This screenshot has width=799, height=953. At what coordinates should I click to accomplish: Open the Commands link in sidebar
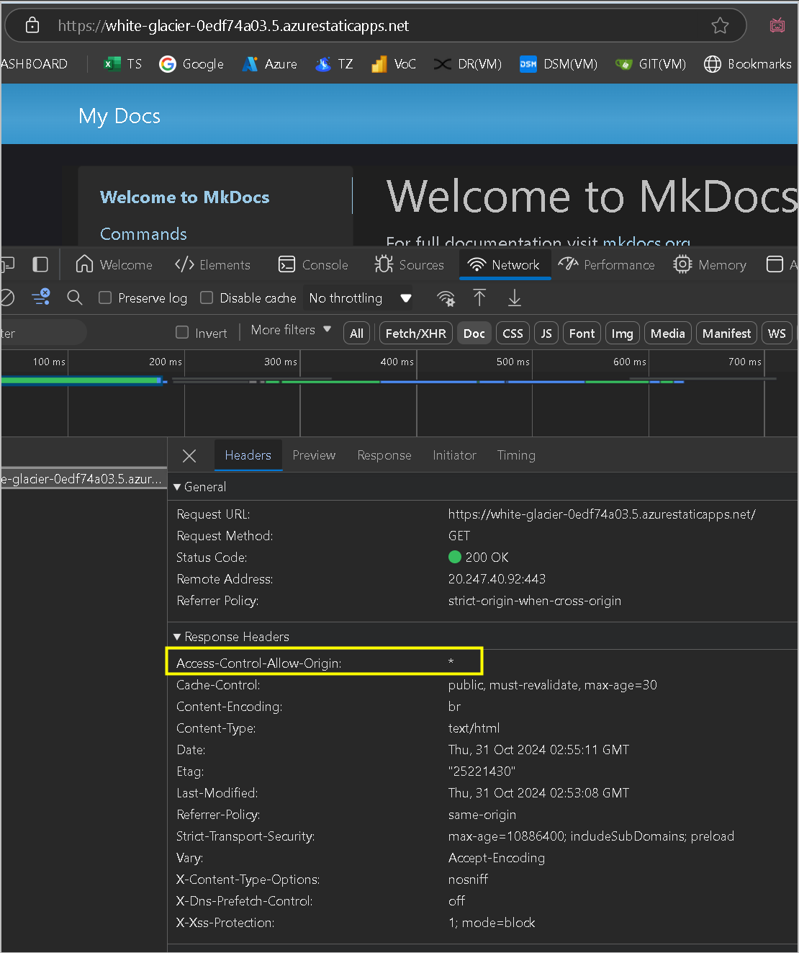click(143, 234)
